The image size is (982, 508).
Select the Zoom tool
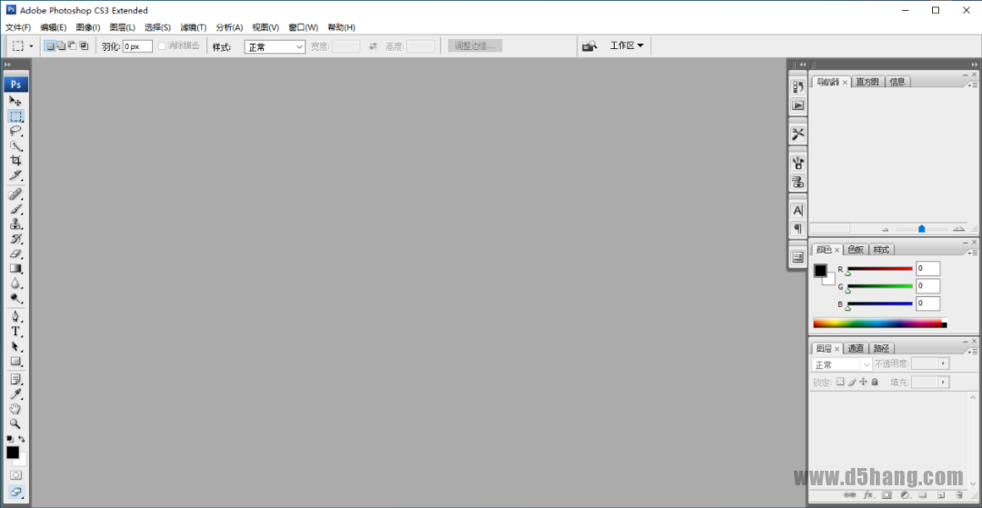[15, 423]
